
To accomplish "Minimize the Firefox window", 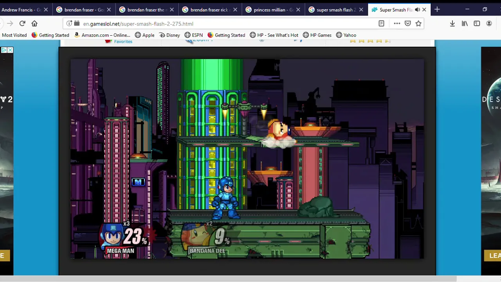I will coord(467,9).
